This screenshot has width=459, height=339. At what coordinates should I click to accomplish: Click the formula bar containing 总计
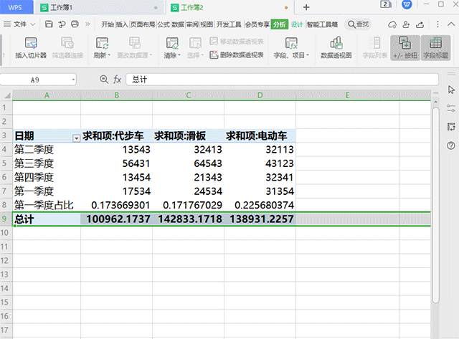[x=282, y=80]
